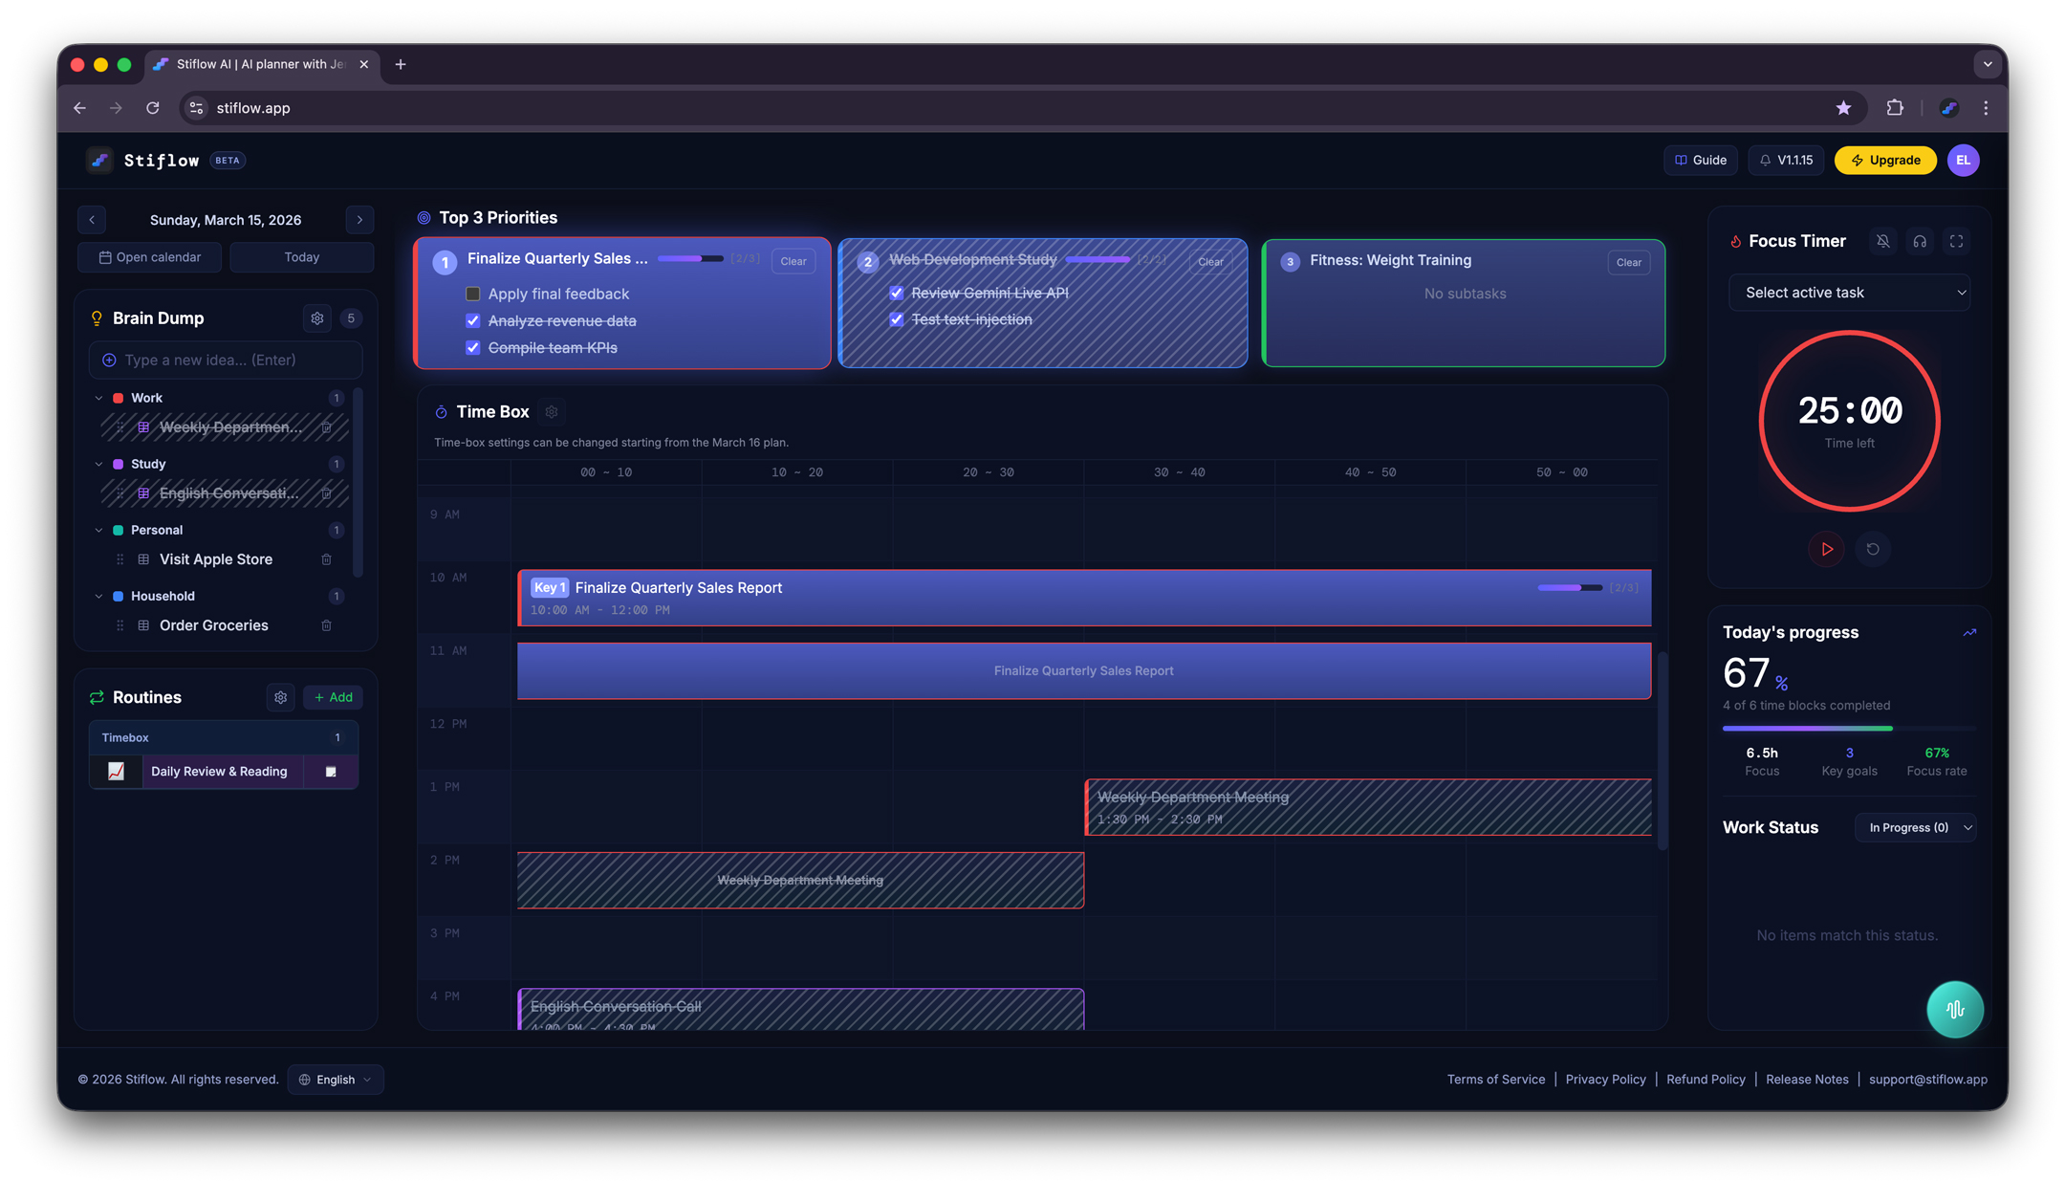Open the headphones sound option in Focus Timer
This screenshot has height=1181, width=2065.
point(1920,242)
